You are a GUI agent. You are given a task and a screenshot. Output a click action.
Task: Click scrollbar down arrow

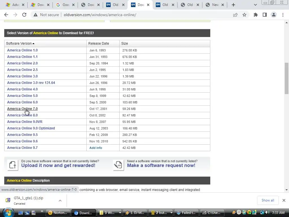coord(286,190)
